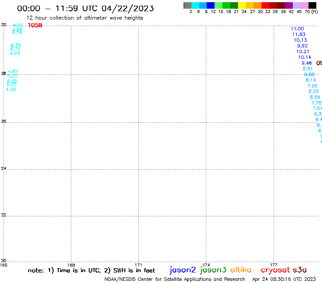Click the dark red swatch between labels 33 and 36

pos(273,5)
